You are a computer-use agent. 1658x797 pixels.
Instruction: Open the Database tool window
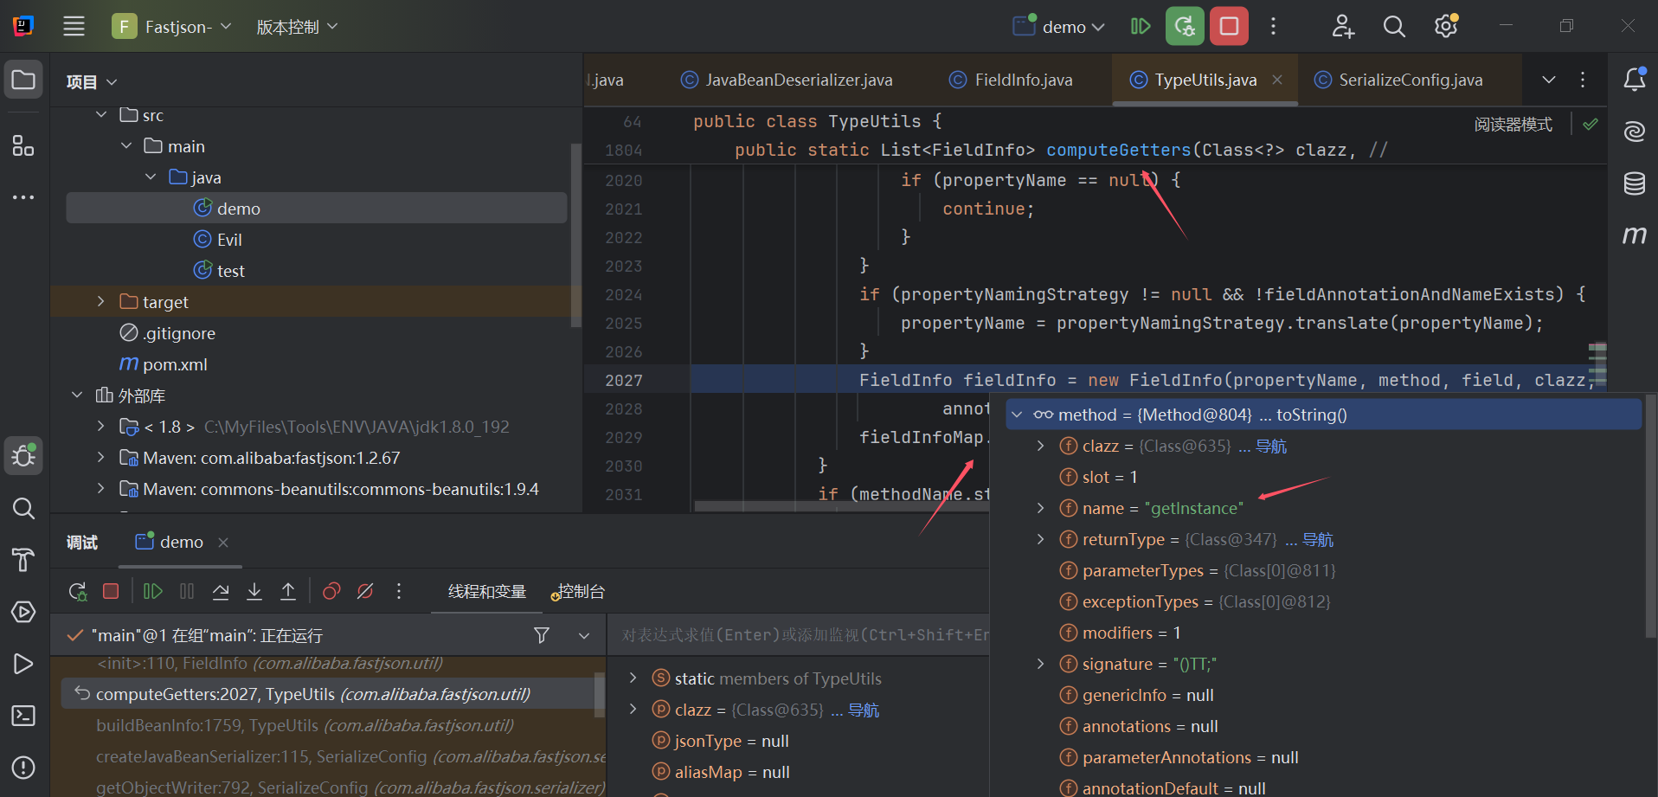1635,183
